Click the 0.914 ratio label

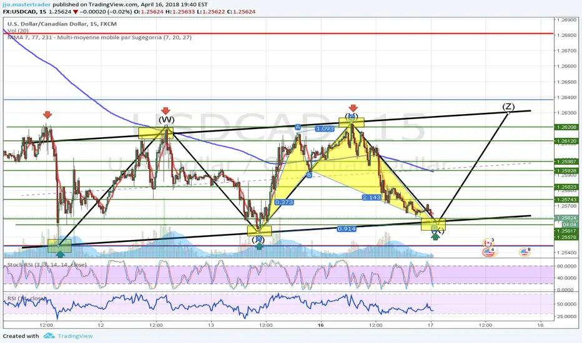(x=347, y=229)
